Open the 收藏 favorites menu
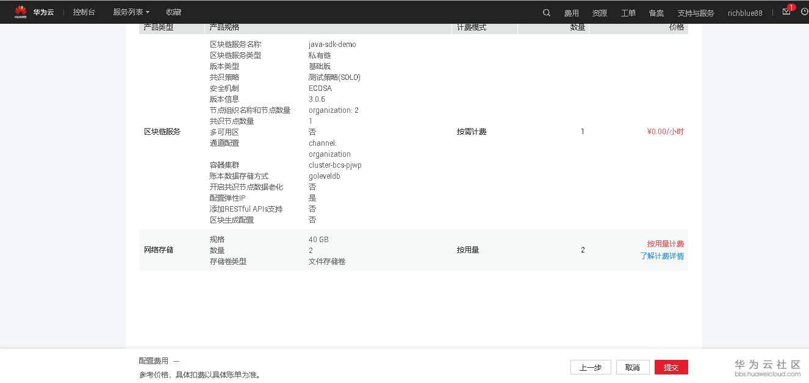 173,12
